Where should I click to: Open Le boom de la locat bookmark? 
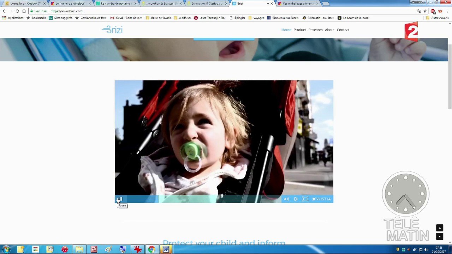(353, 18)
